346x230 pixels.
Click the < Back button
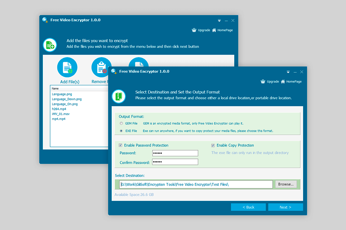[248, 207]
